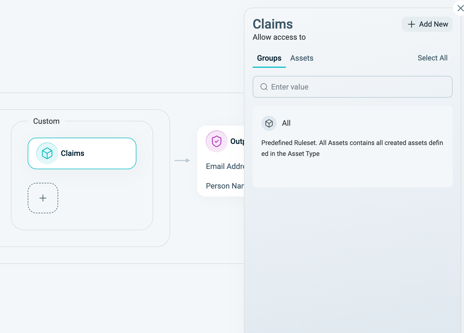
Task: Select the All predefined ruleset card
Action: click(x=353, y=147)
